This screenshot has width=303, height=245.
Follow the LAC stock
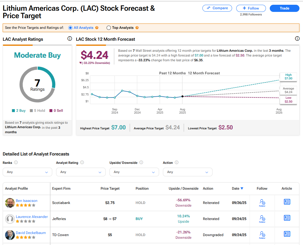click(x=251, y=8)
